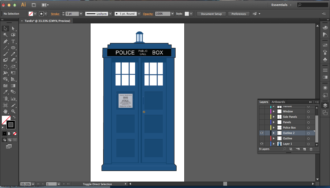Image resolution: width=330 pixels, height=188 pixels.
Task: Show the Outline layer
Action: point(262,138)
